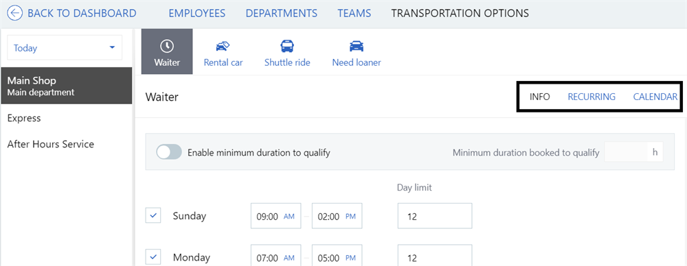The width and height of the screenshot is (687, 266).
Task: Select the Shuttle ride bus icon
Action: coord(287,46)
